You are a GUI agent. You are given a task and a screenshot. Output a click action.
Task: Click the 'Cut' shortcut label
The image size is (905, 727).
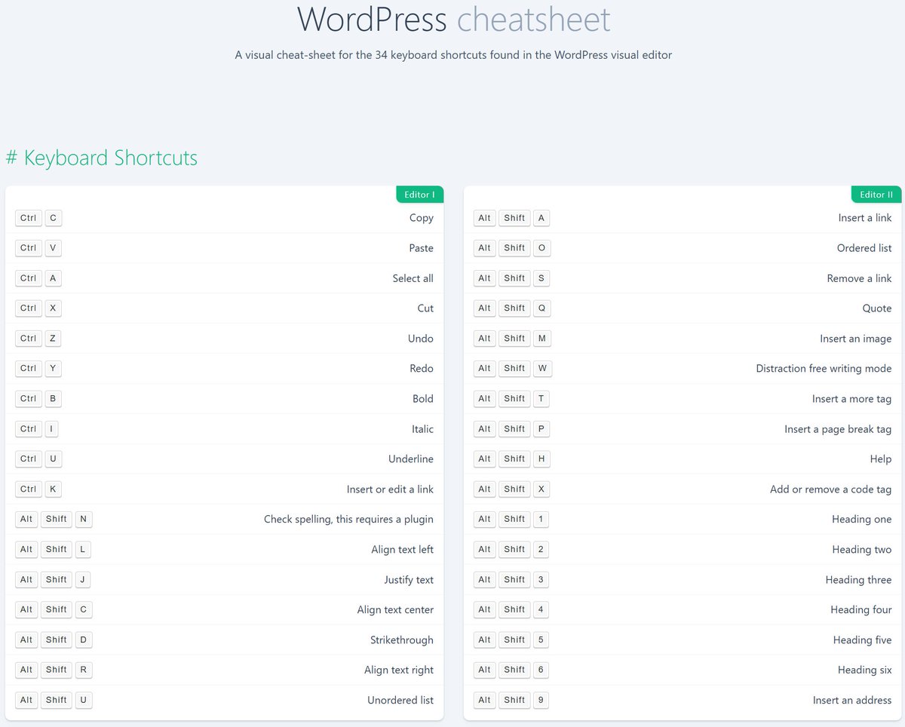point(425,308)
